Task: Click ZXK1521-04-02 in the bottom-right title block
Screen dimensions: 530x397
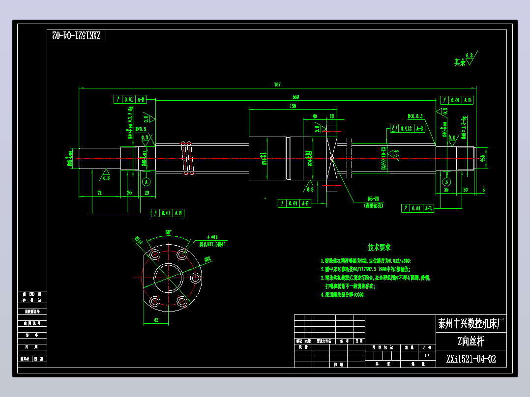Action: [471, 359]
